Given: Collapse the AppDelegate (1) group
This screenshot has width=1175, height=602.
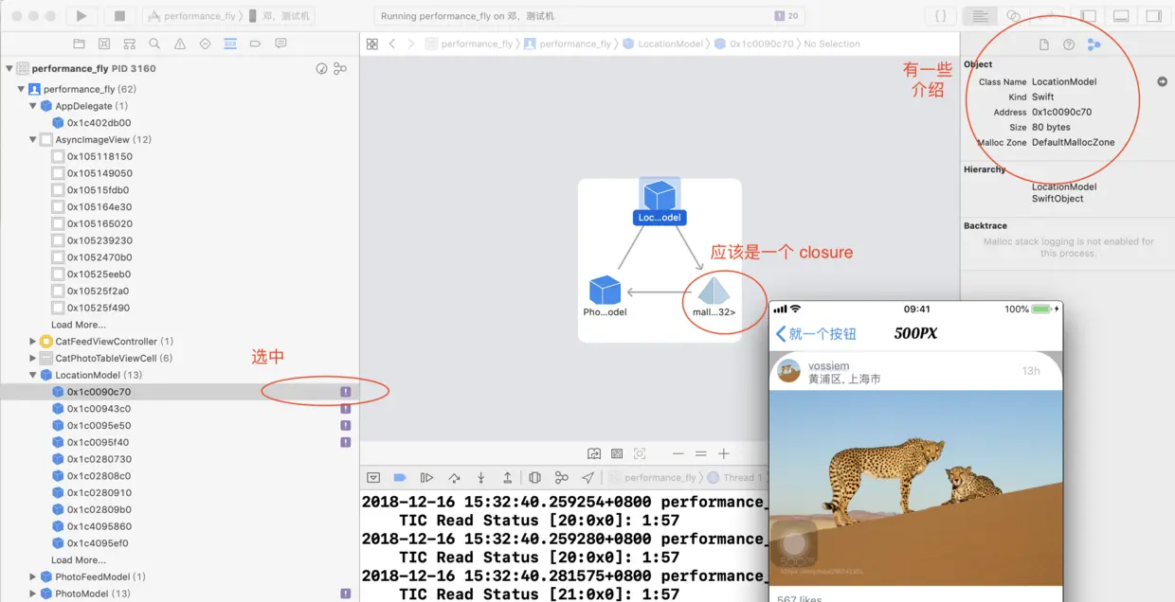Looking at the screenshot, I should click(x=33, y=106).
